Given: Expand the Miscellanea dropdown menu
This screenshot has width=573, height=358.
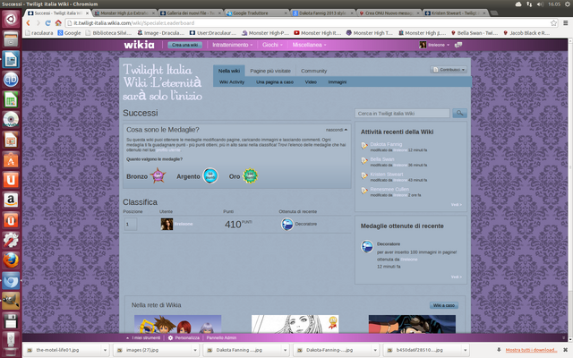Looking at the screenshot, I should pyautogui.click(x=309, y=45).
